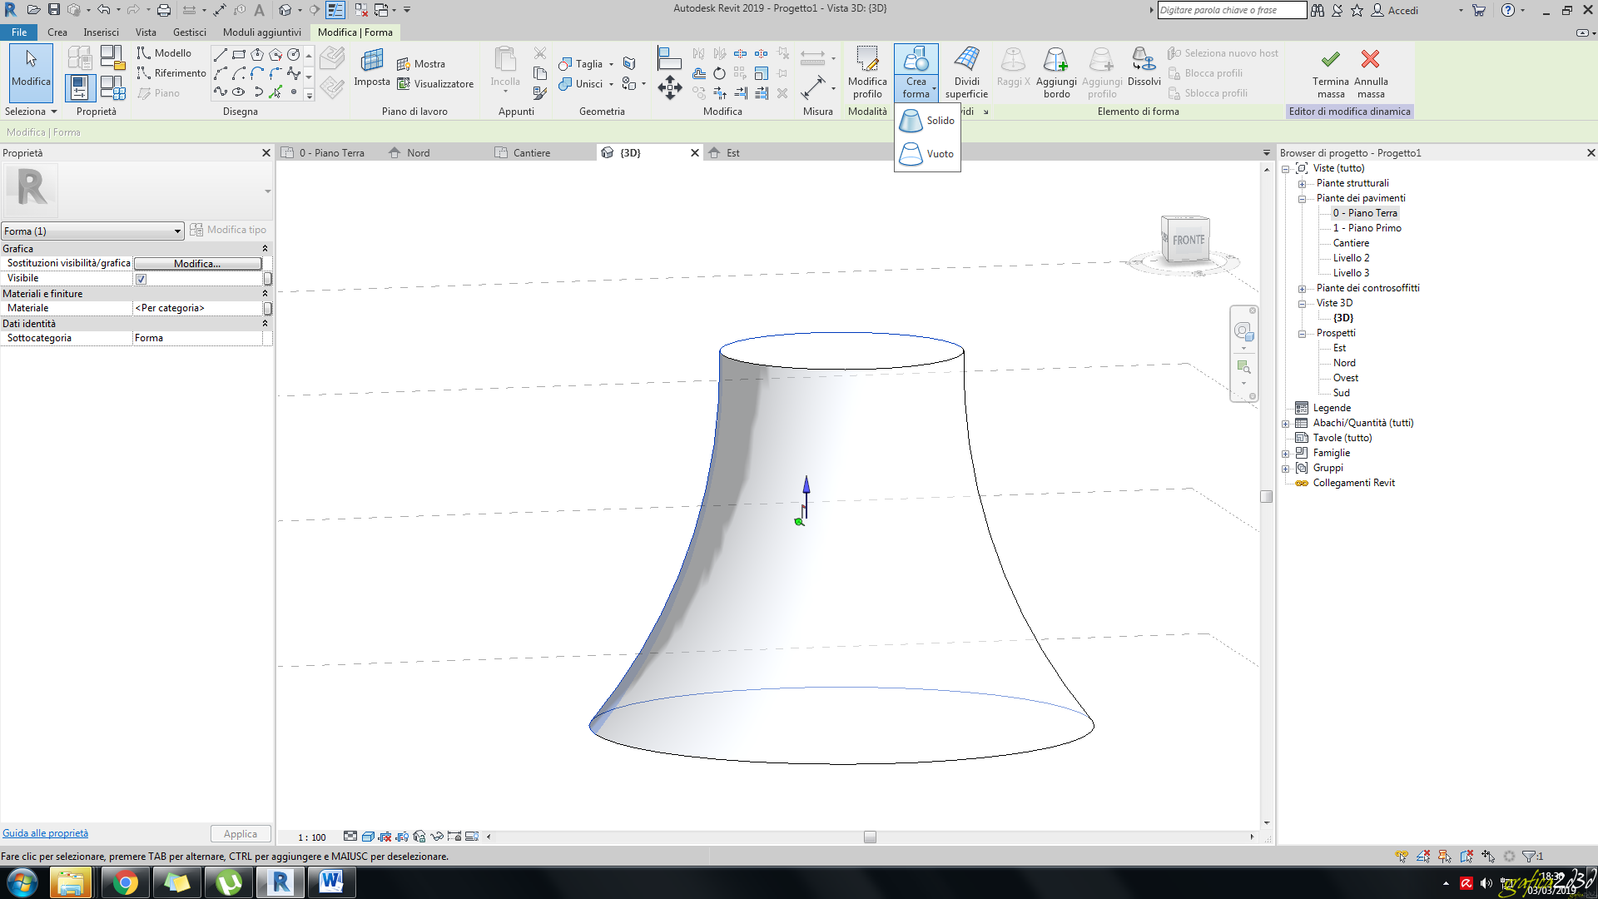Select the Line drawing tool

(x=221, y=53)
